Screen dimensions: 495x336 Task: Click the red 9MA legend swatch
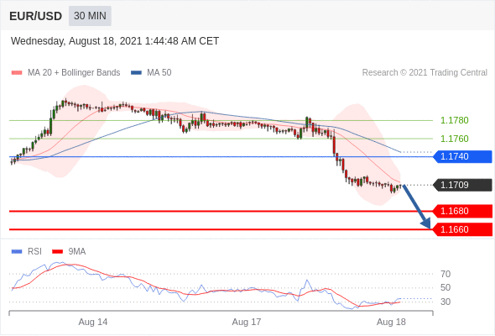coord(57,252)
